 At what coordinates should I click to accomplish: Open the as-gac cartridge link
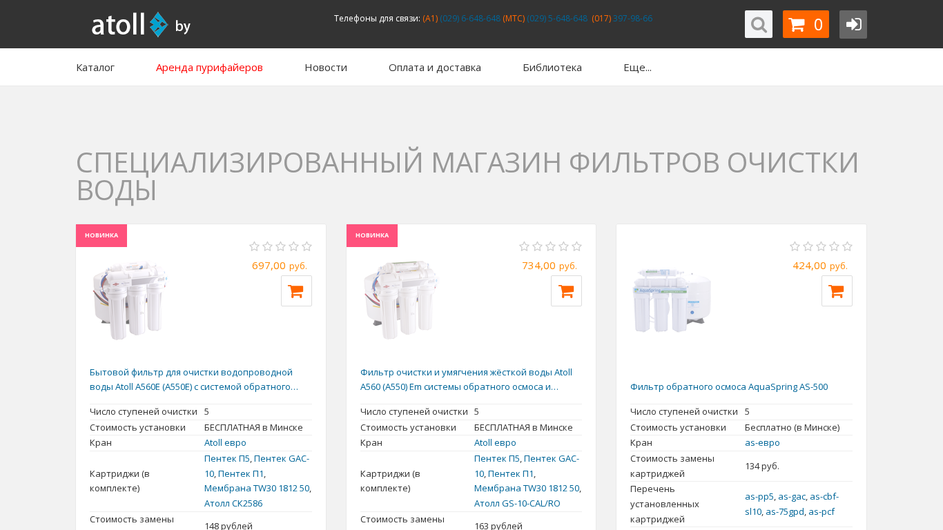(792, 497)
